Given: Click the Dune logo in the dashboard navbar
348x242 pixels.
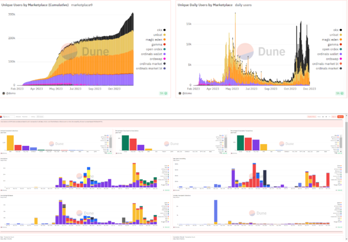Looking at the screenshot, I should (x=1, y=117).
